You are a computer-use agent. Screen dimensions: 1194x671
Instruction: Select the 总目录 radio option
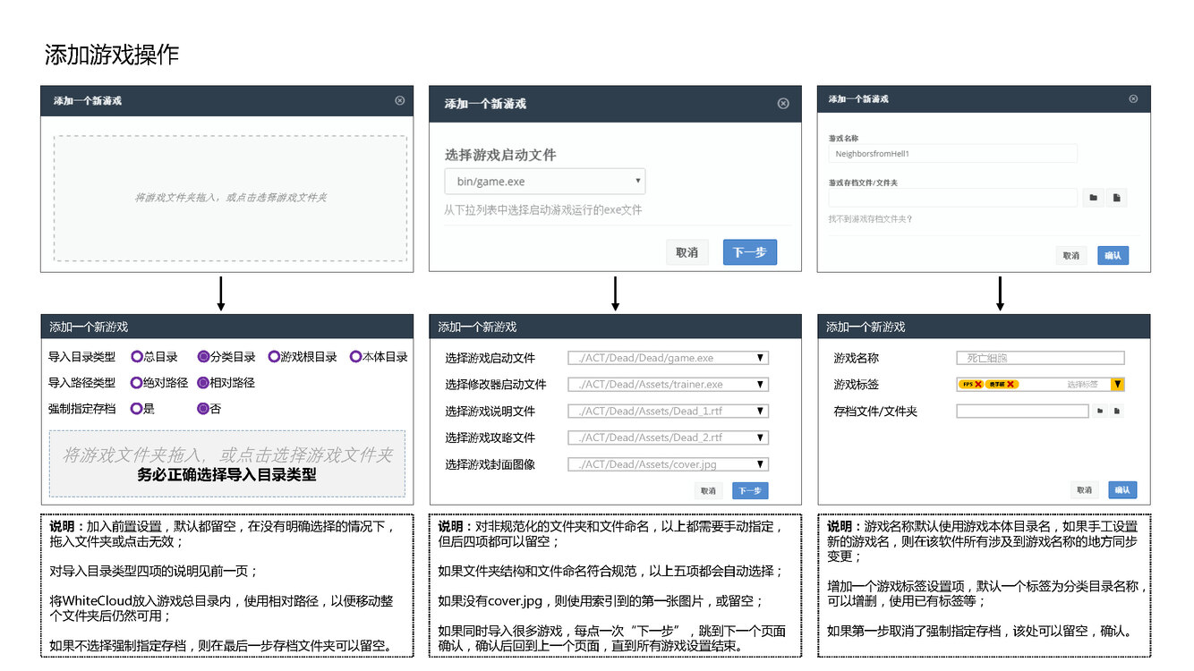(x=137, y=357)
